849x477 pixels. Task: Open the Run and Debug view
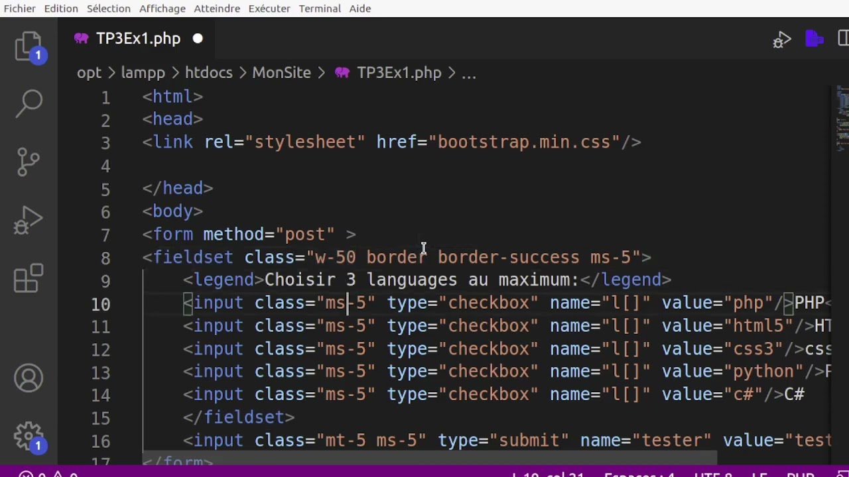[x=29, y=220]
